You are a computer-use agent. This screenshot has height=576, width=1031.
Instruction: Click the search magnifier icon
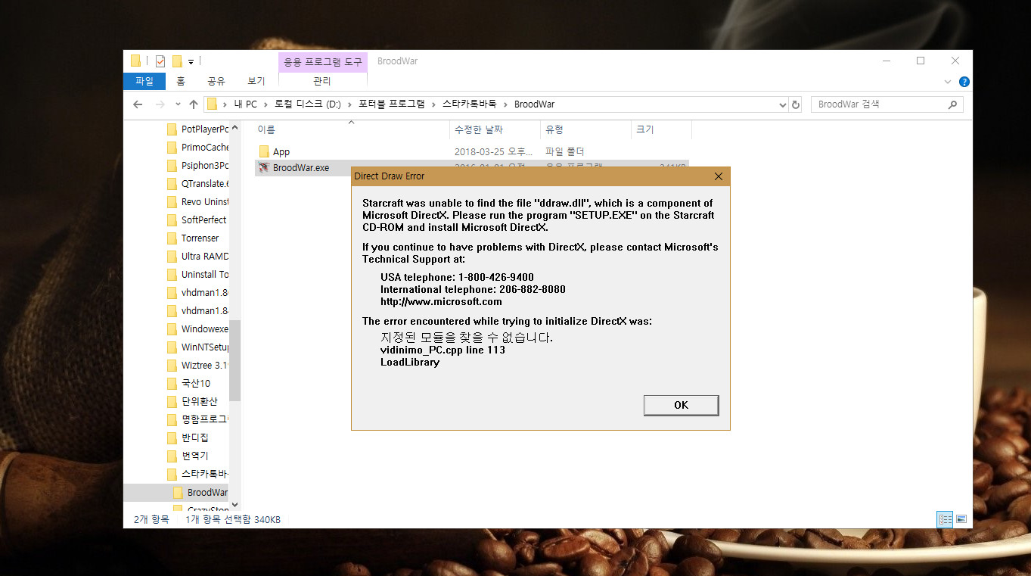pos(952,104)
